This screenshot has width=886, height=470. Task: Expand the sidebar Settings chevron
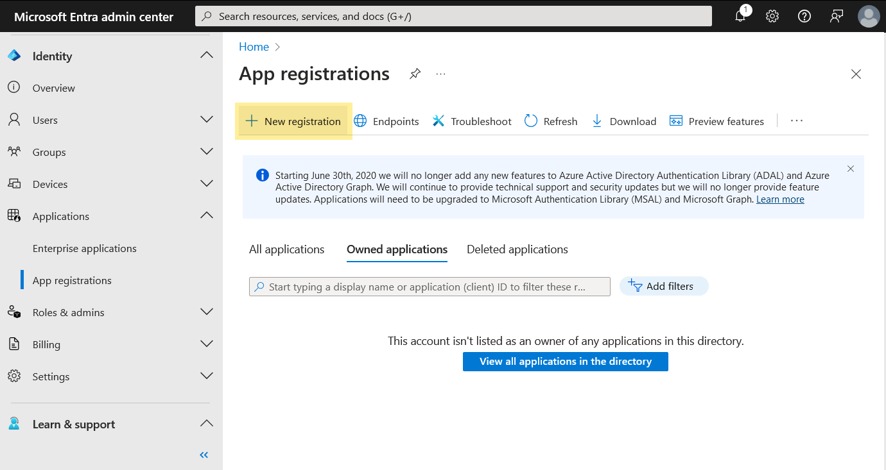click(207, 376)
